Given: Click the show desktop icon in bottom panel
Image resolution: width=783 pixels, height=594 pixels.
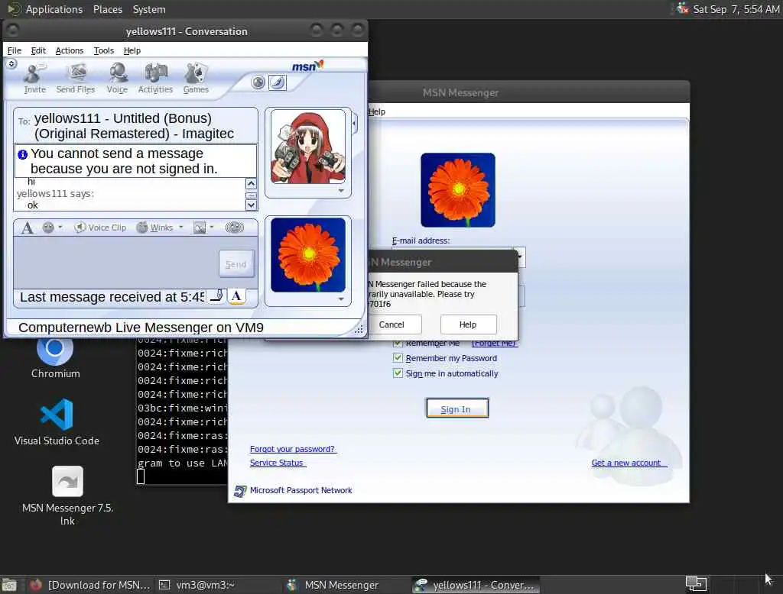Looking at the screenshot, I should [9, 585].
